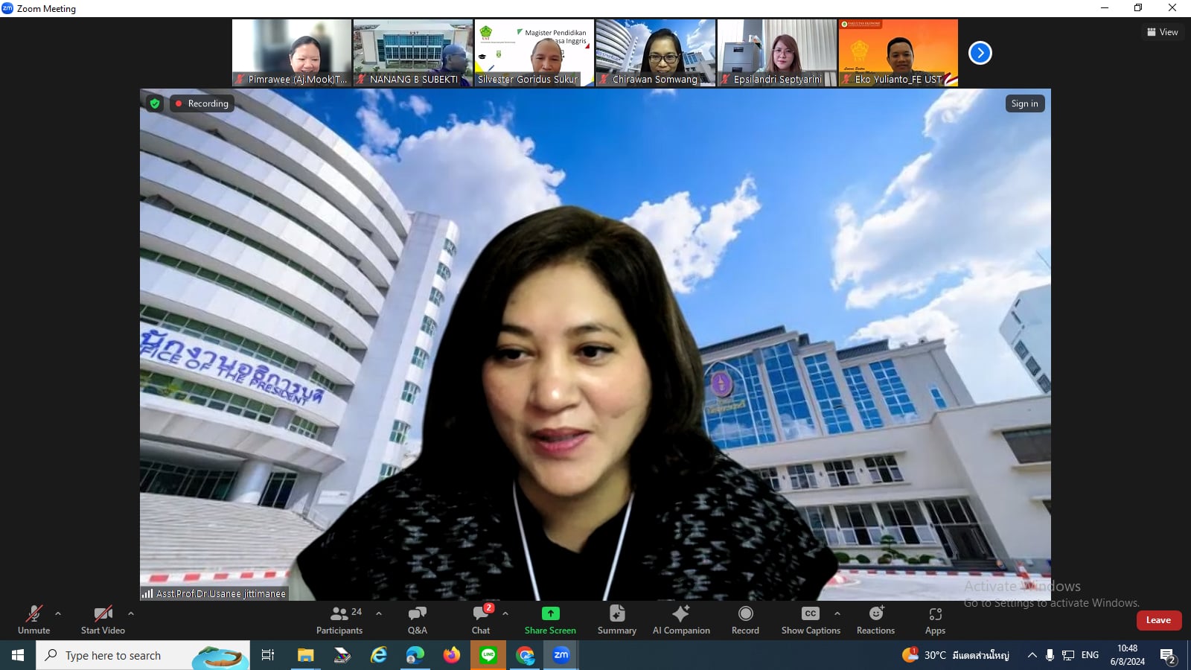
Task: Unmute the microphone
Action: pos(34,619)
